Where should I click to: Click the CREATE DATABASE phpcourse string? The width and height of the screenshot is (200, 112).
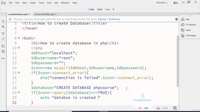[x=85, y=88]
